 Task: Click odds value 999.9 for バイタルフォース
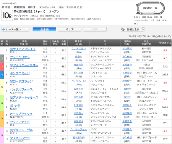(x=165, y=91)
